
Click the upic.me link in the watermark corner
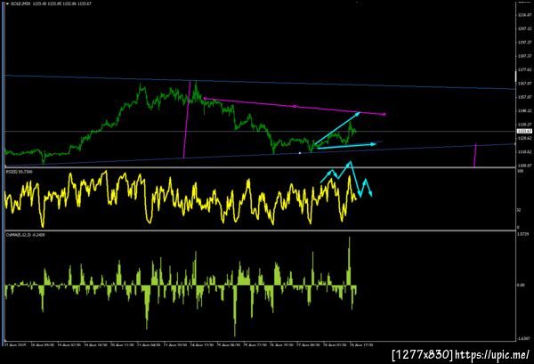tap(492, 355)
